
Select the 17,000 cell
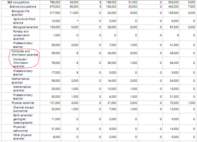[56, 72]
